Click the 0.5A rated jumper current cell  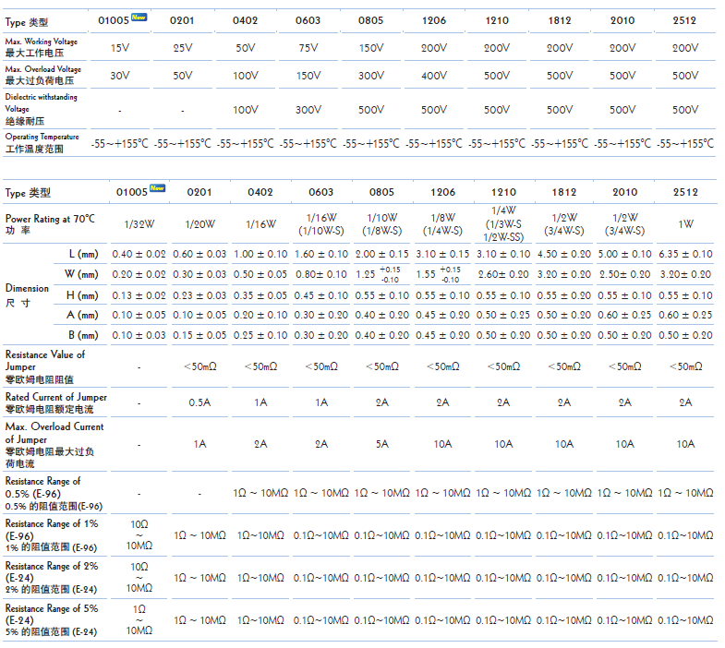tap(199, 402)
